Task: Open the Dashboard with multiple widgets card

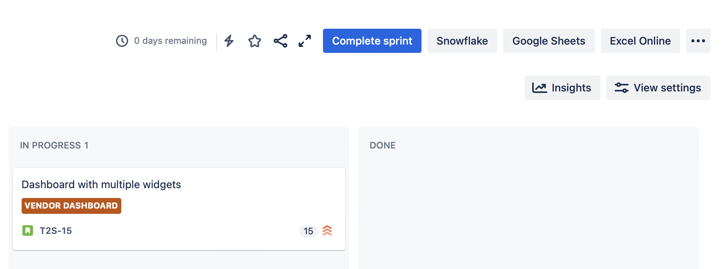Action: (101, 184)
